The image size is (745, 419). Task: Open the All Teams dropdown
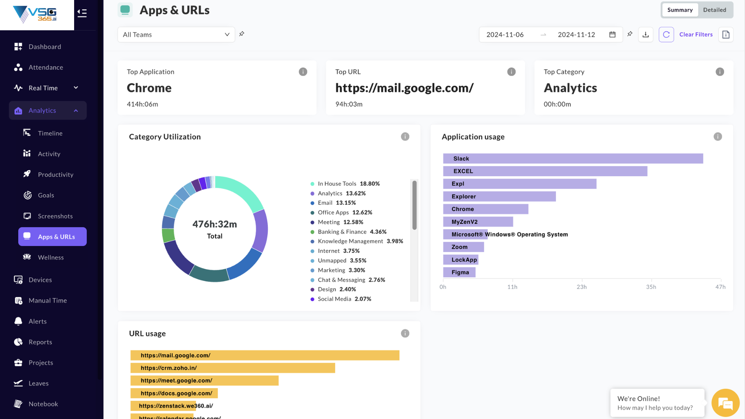pos(176,35)
